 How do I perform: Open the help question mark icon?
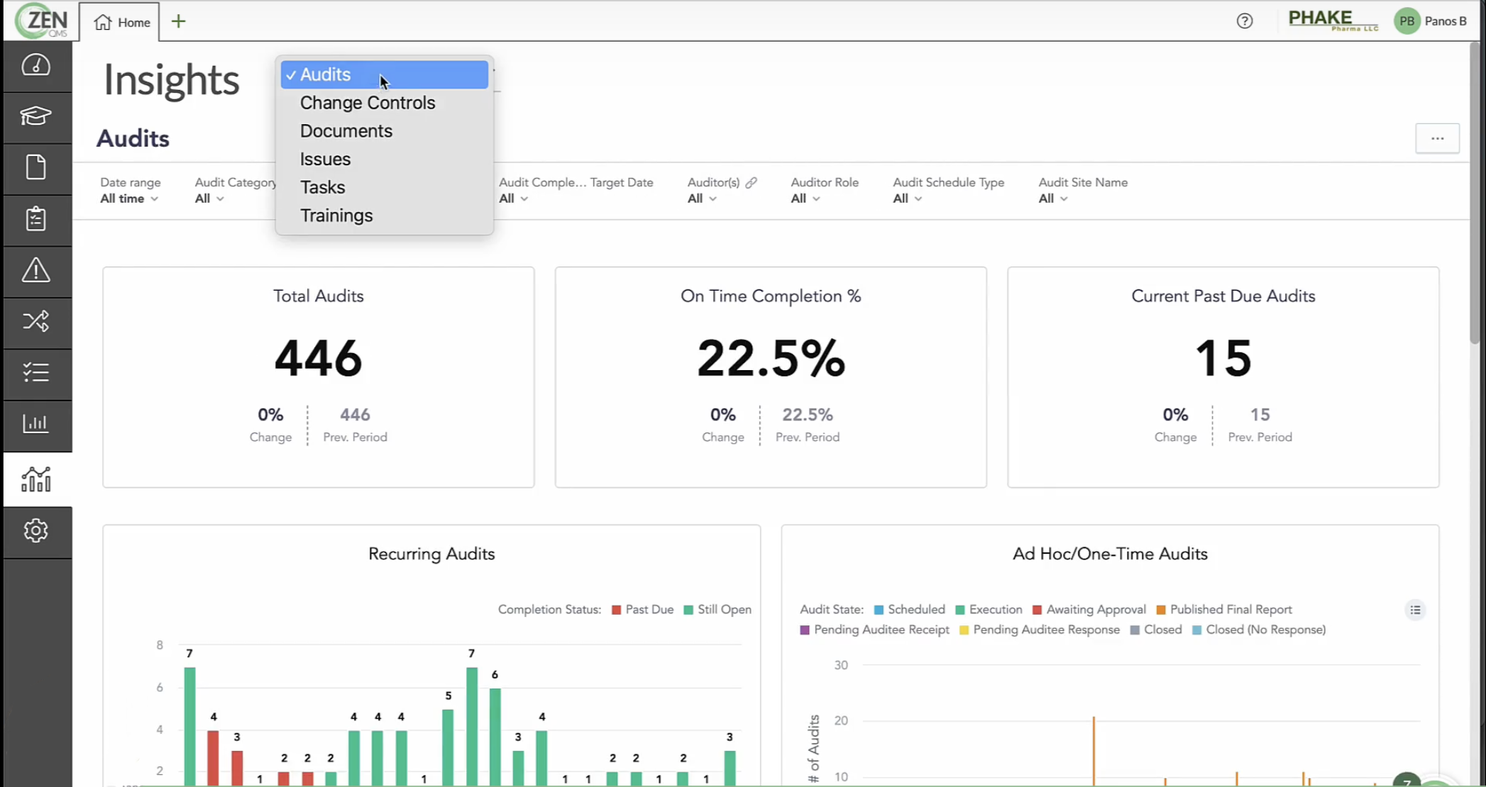1245,21
